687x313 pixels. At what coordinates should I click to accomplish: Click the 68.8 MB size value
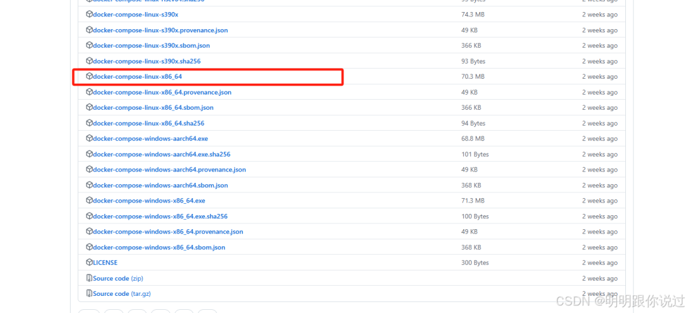coord(473,138)
